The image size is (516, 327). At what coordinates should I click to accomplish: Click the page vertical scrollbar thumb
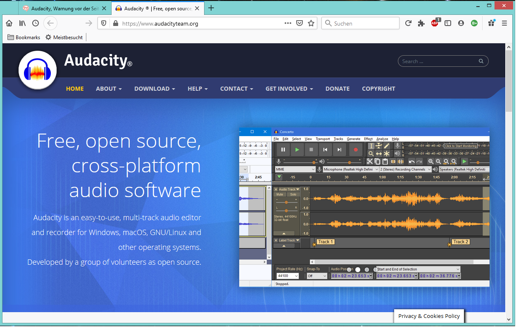pos(509,81)
